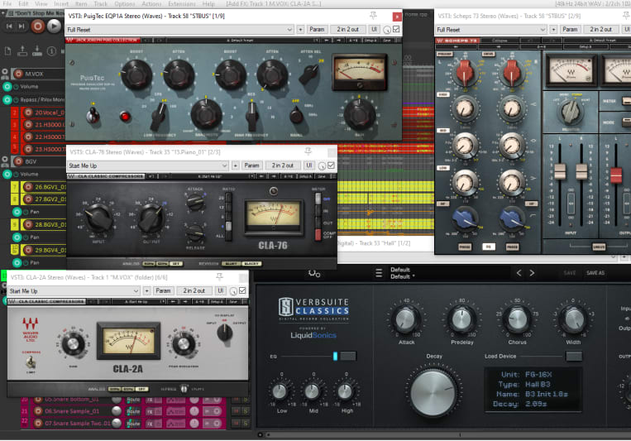
Task: Arm track 28.BGV3_01 for recording
Action: coord(28,224)
